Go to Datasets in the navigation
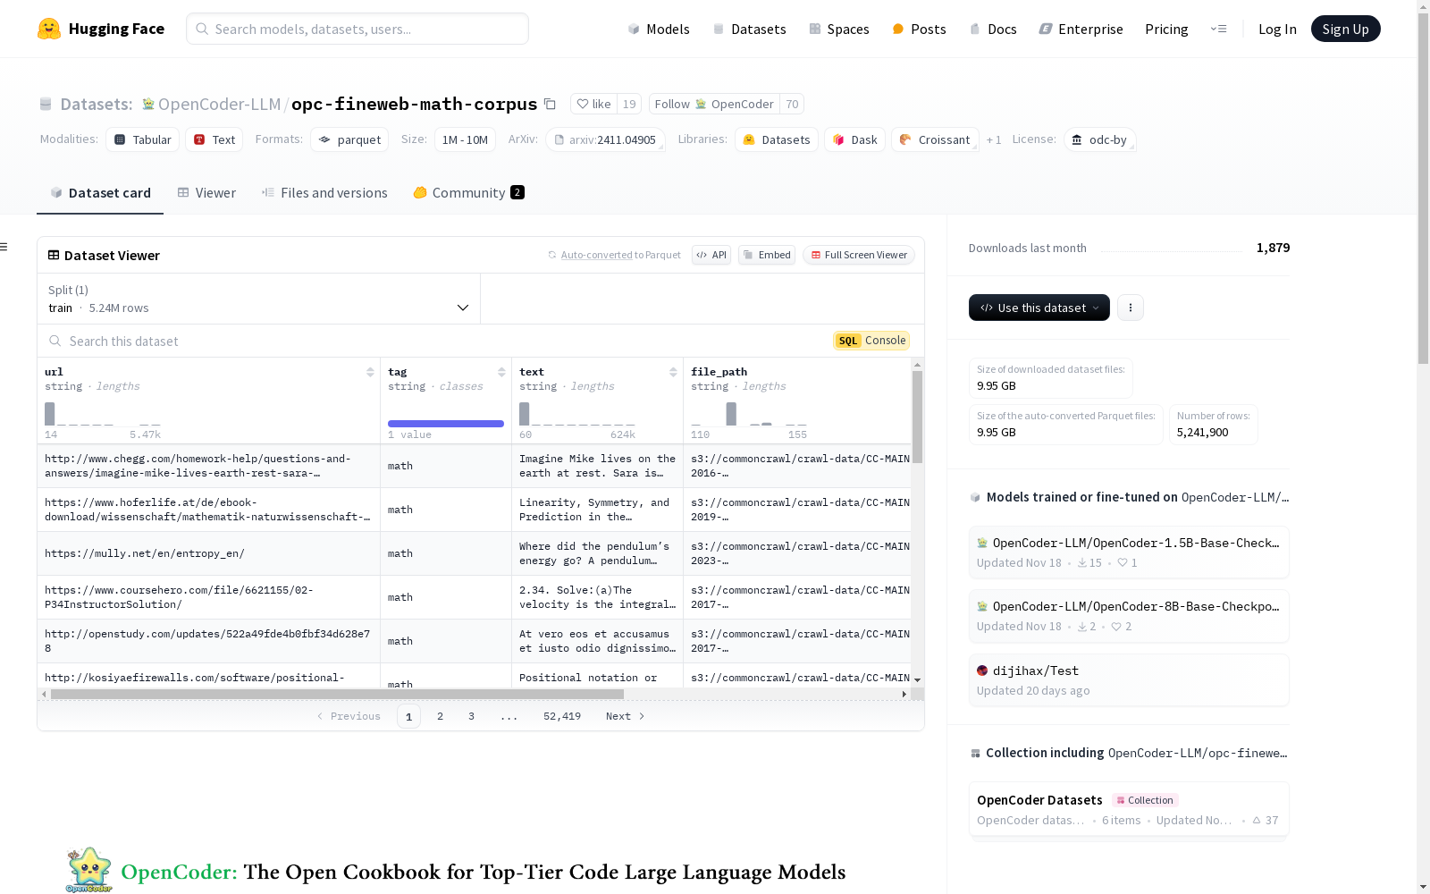Screen dimensions: 1430x894 pos(749,29)
